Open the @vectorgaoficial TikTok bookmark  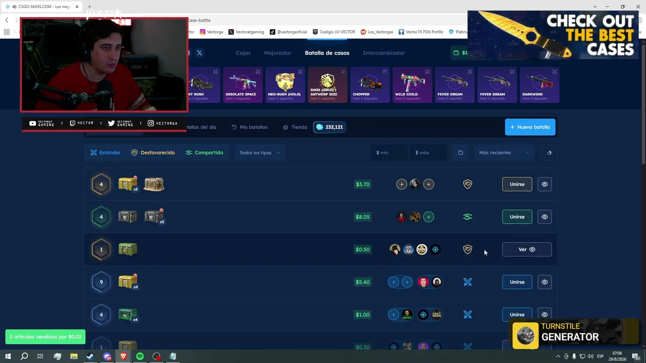289,32
